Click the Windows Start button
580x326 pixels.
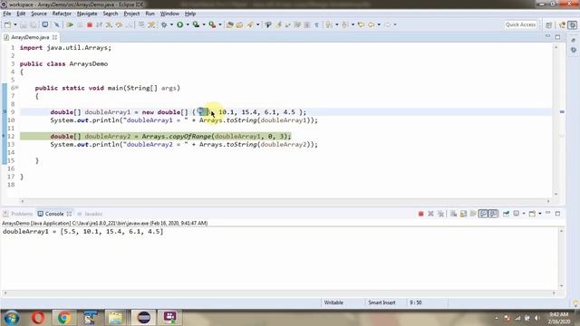[x=11, y=318]
